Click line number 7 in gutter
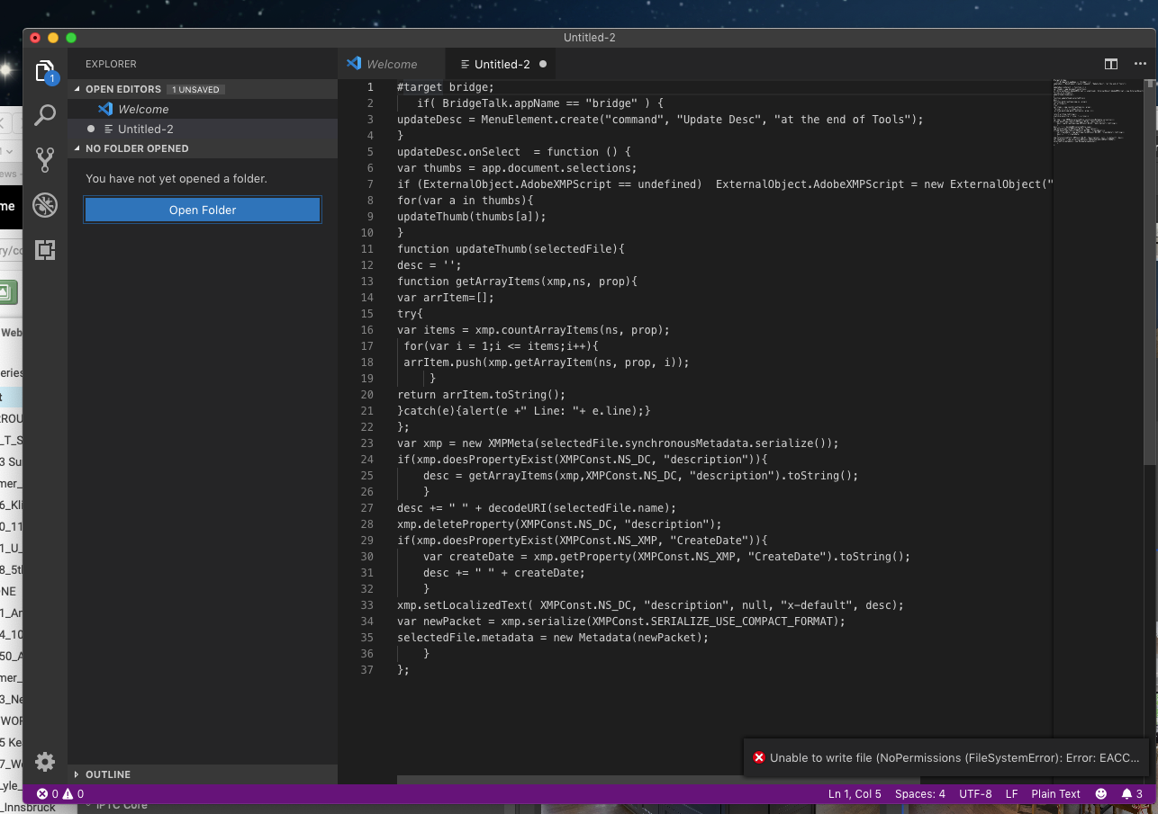This screenshot has height=814, width=1158. tap(369, 183)
